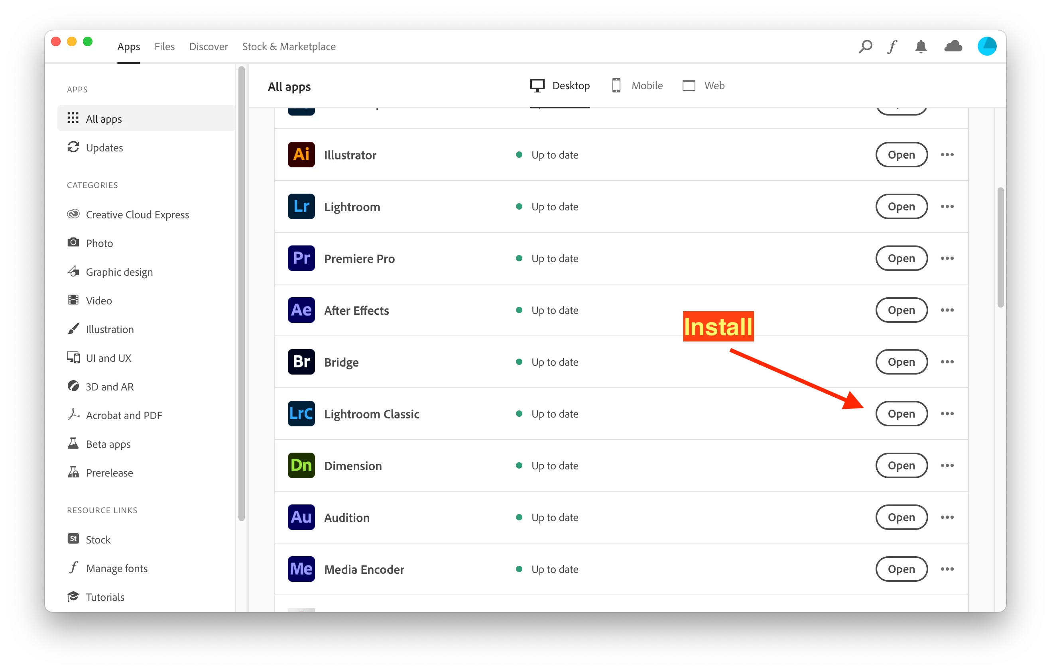Click the Lightroom Lr app icon
This screenshot has height=671, width=1051.
(x=301, y=206)
